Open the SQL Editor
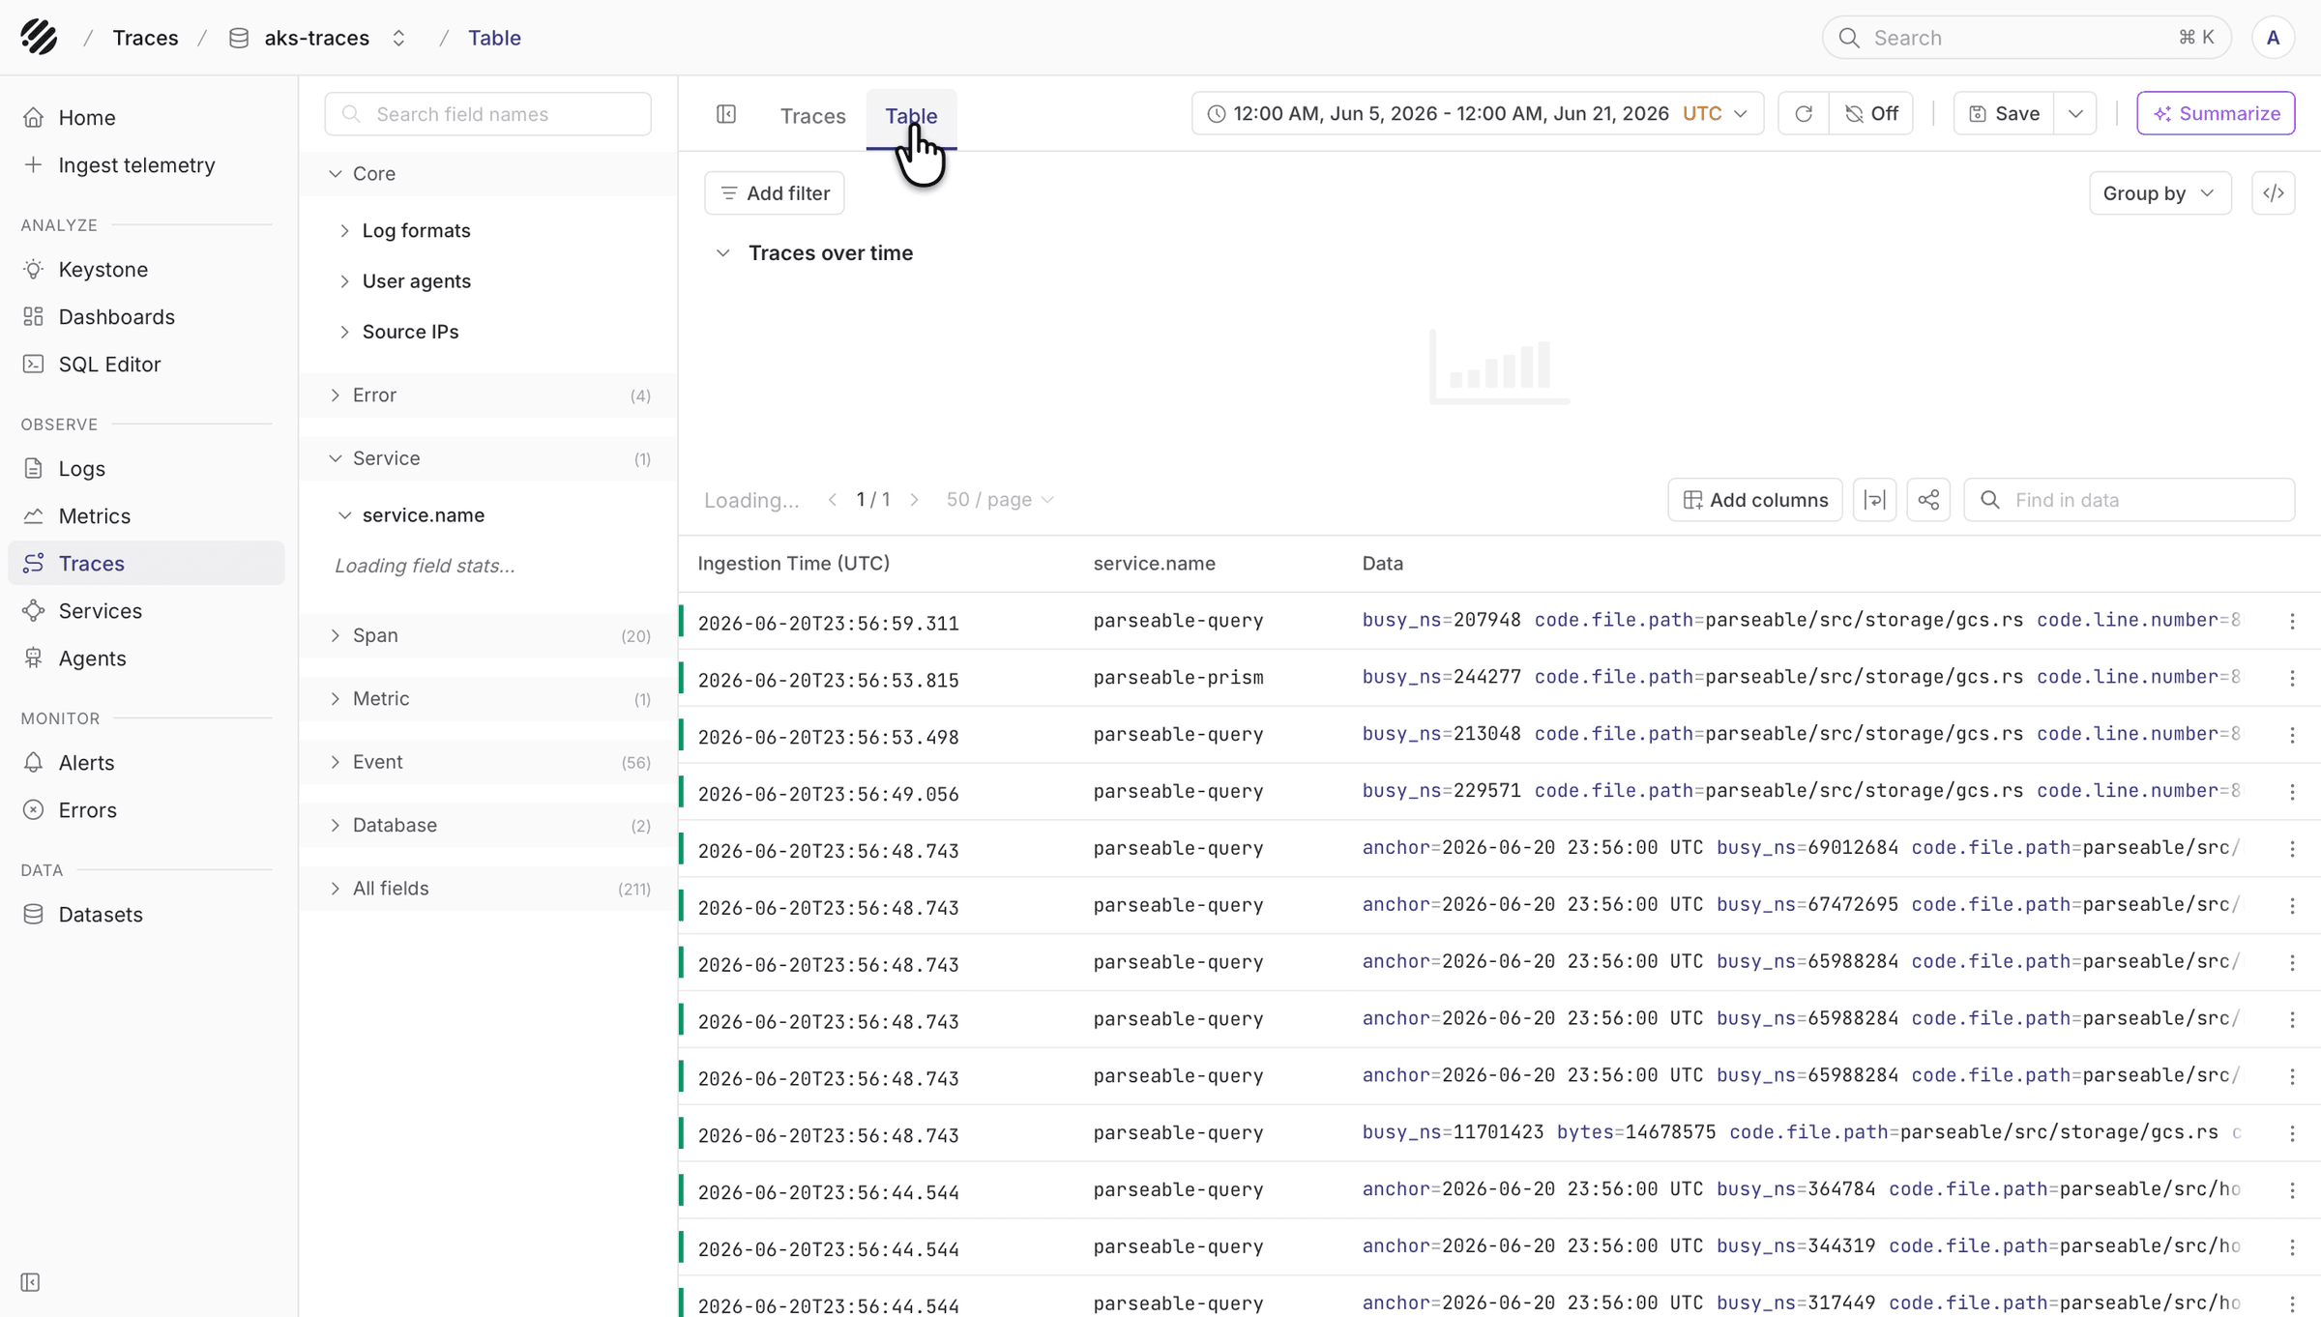Image resolution: width=2321 pixels, height=1317 pixels. [x=145, y=365]
